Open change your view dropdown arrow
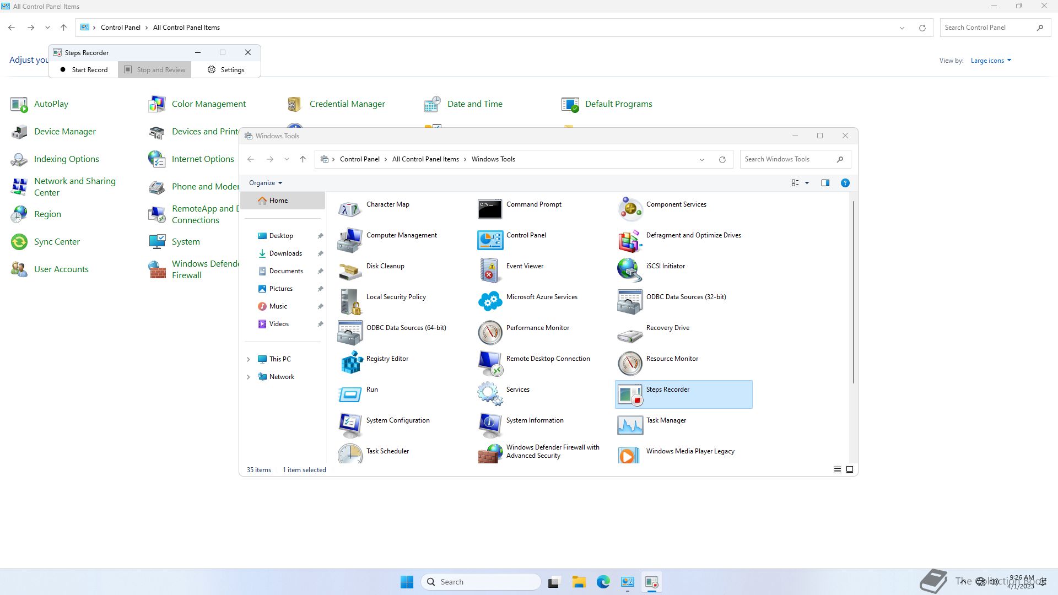This screenshot has width=1058, height=595. 807,183
